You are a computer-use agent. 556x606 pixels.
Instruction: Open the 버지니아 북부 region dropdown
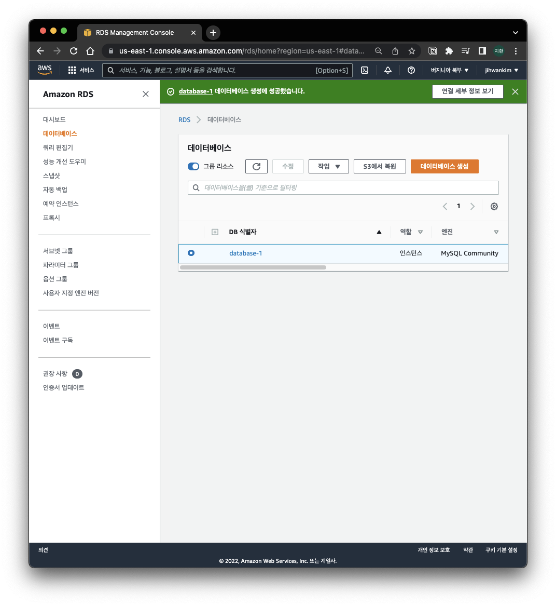450,70
